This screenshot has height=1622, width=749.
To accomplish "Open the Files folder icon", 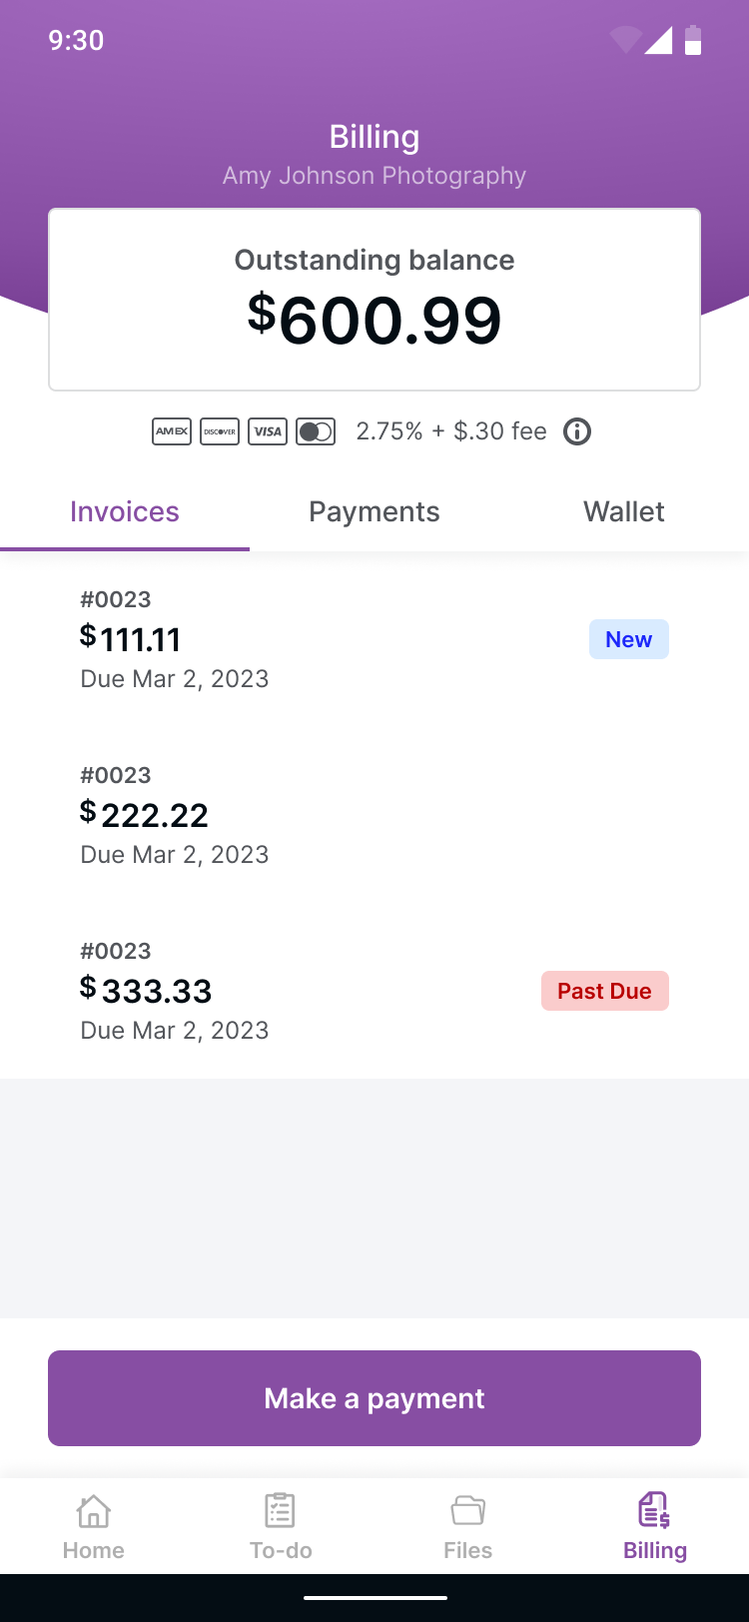I will (x=467, y=1510).
